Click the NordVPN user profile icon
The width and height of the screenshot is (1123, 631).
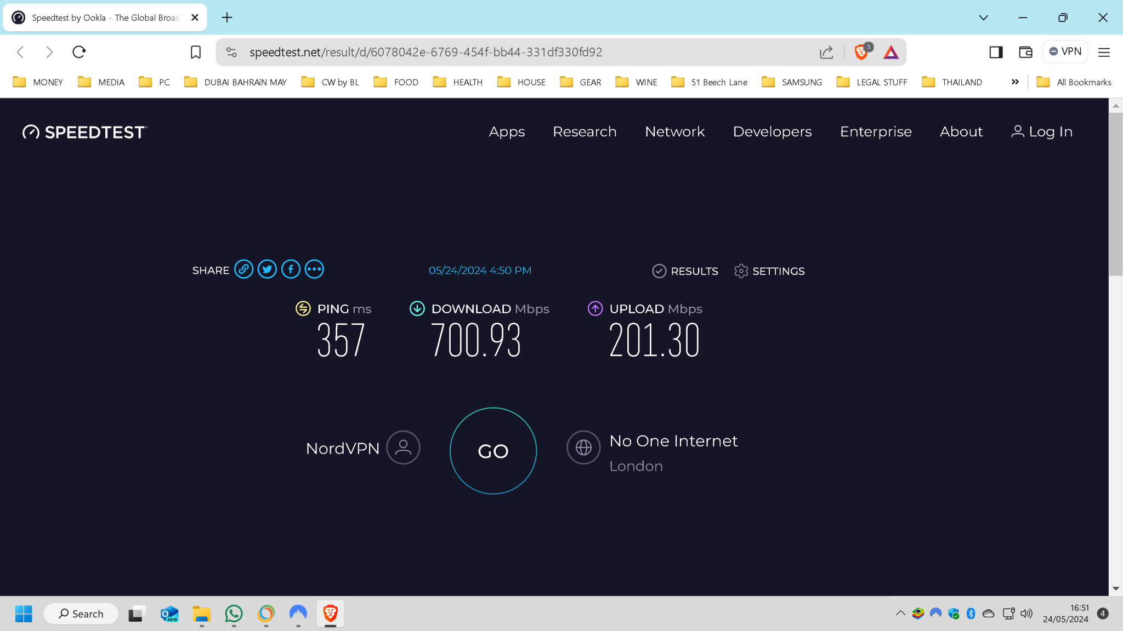pos(403,448)
